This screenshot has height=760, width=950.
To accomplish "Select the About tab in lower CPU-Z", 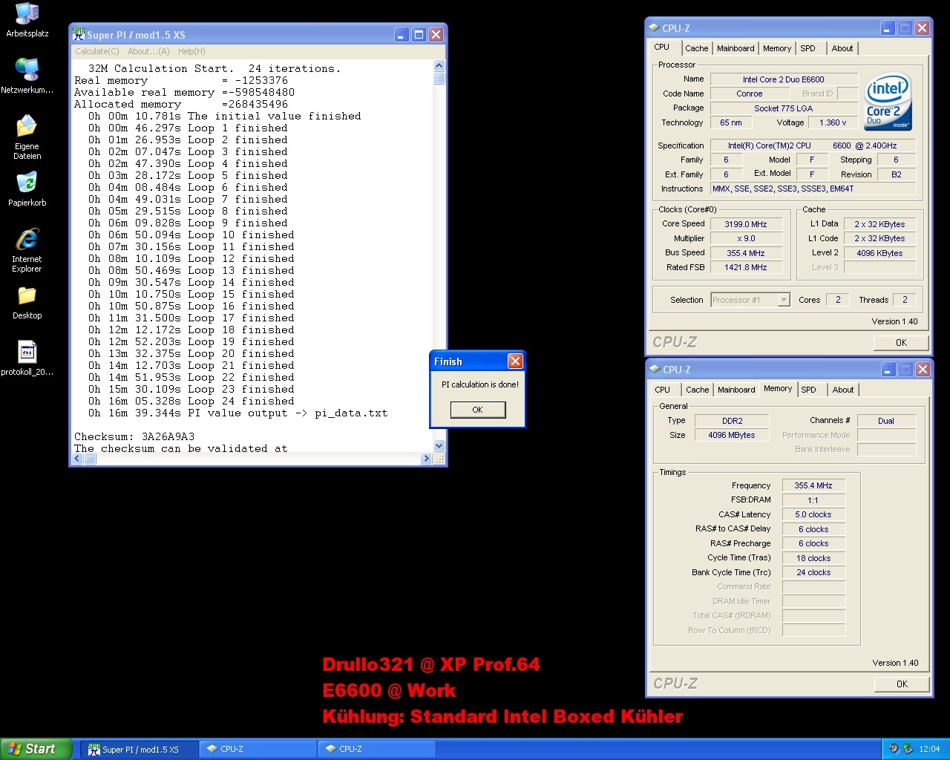I will point(843,390).
